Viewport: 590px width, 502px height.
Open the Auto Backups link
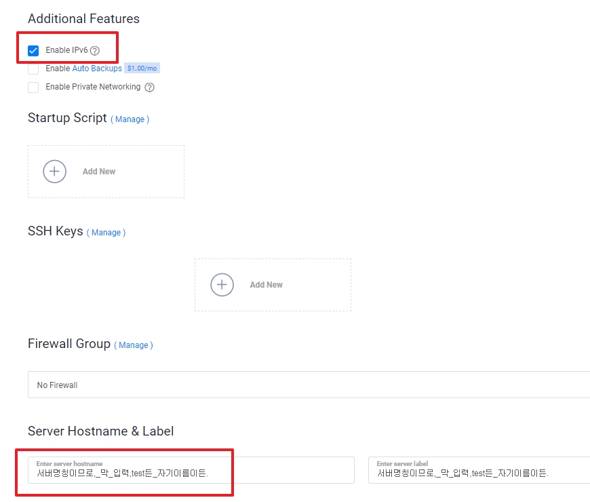97,69
